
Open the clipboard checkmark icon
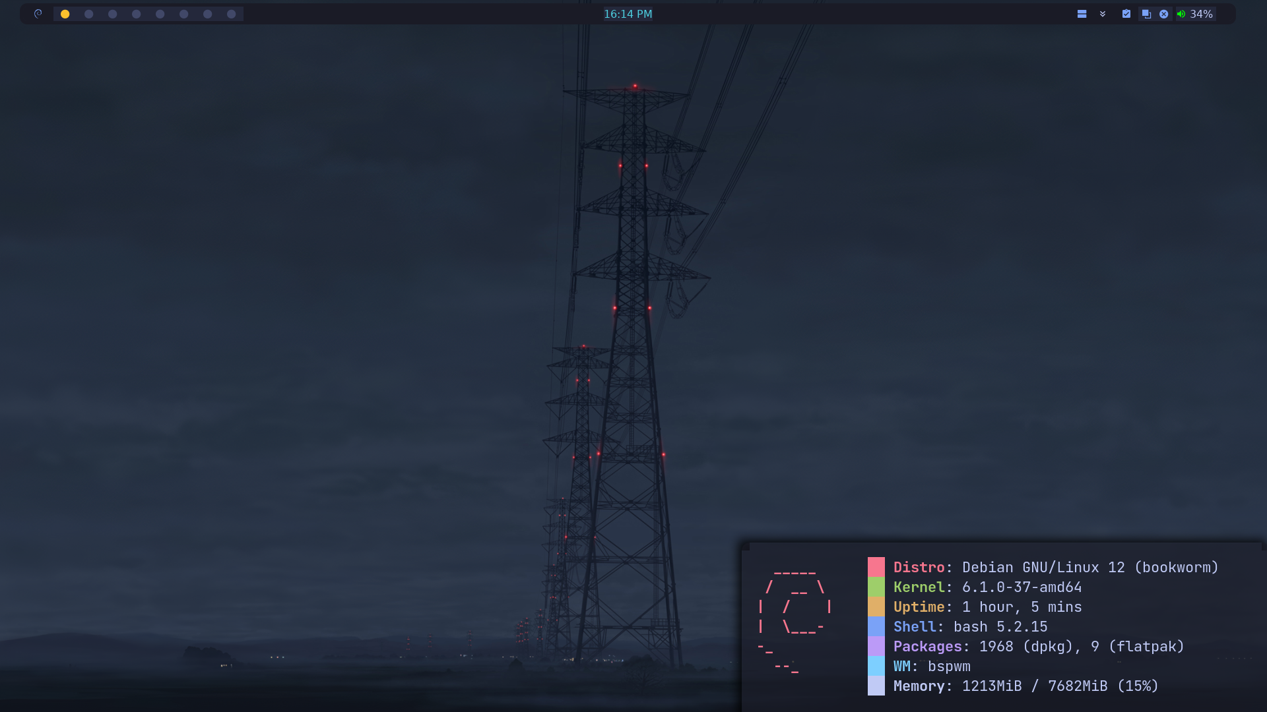coord(1126,14)
